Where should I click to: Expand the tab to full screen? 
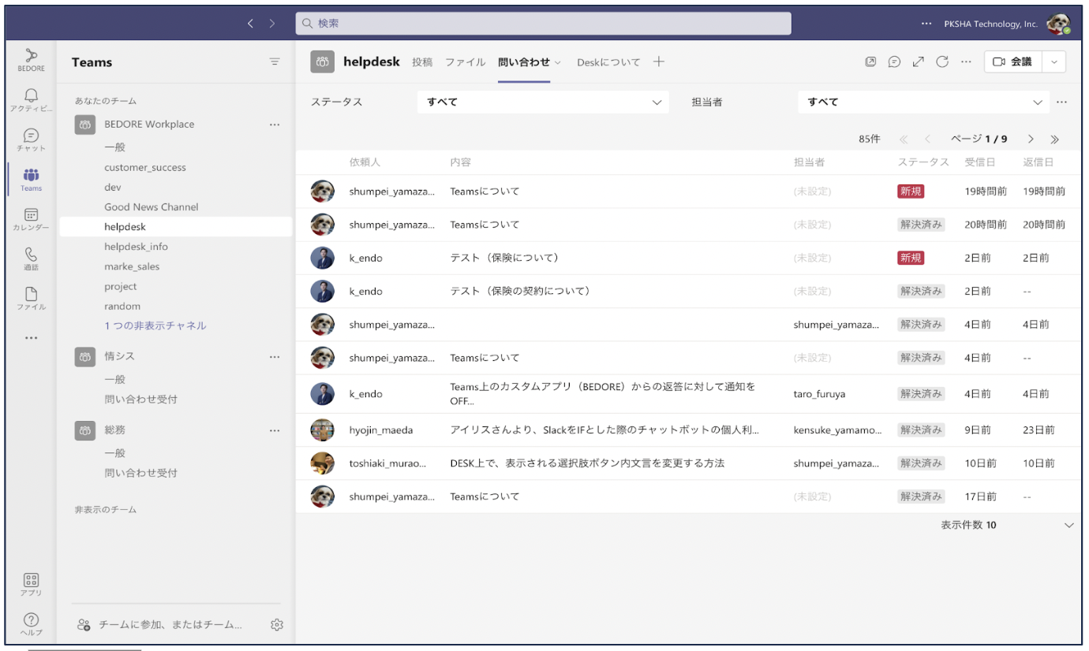pos(918,61)
